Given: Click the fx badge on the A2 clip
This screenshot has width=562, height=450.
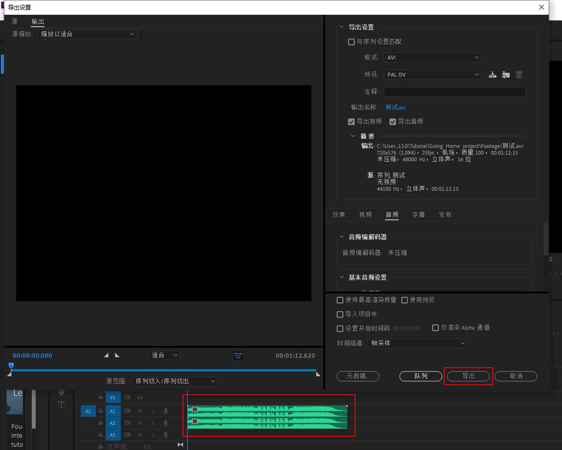Looking at the screenshot, I should (x=195, y=421).
